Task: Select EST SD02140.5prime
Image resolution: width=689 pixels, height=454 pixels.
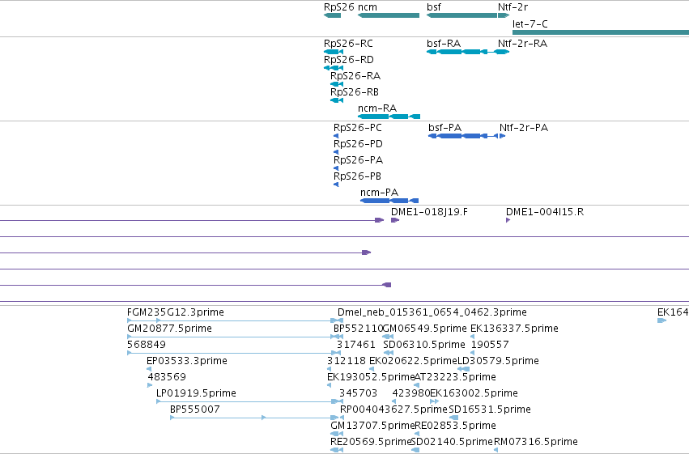Action: coord(452,442)
